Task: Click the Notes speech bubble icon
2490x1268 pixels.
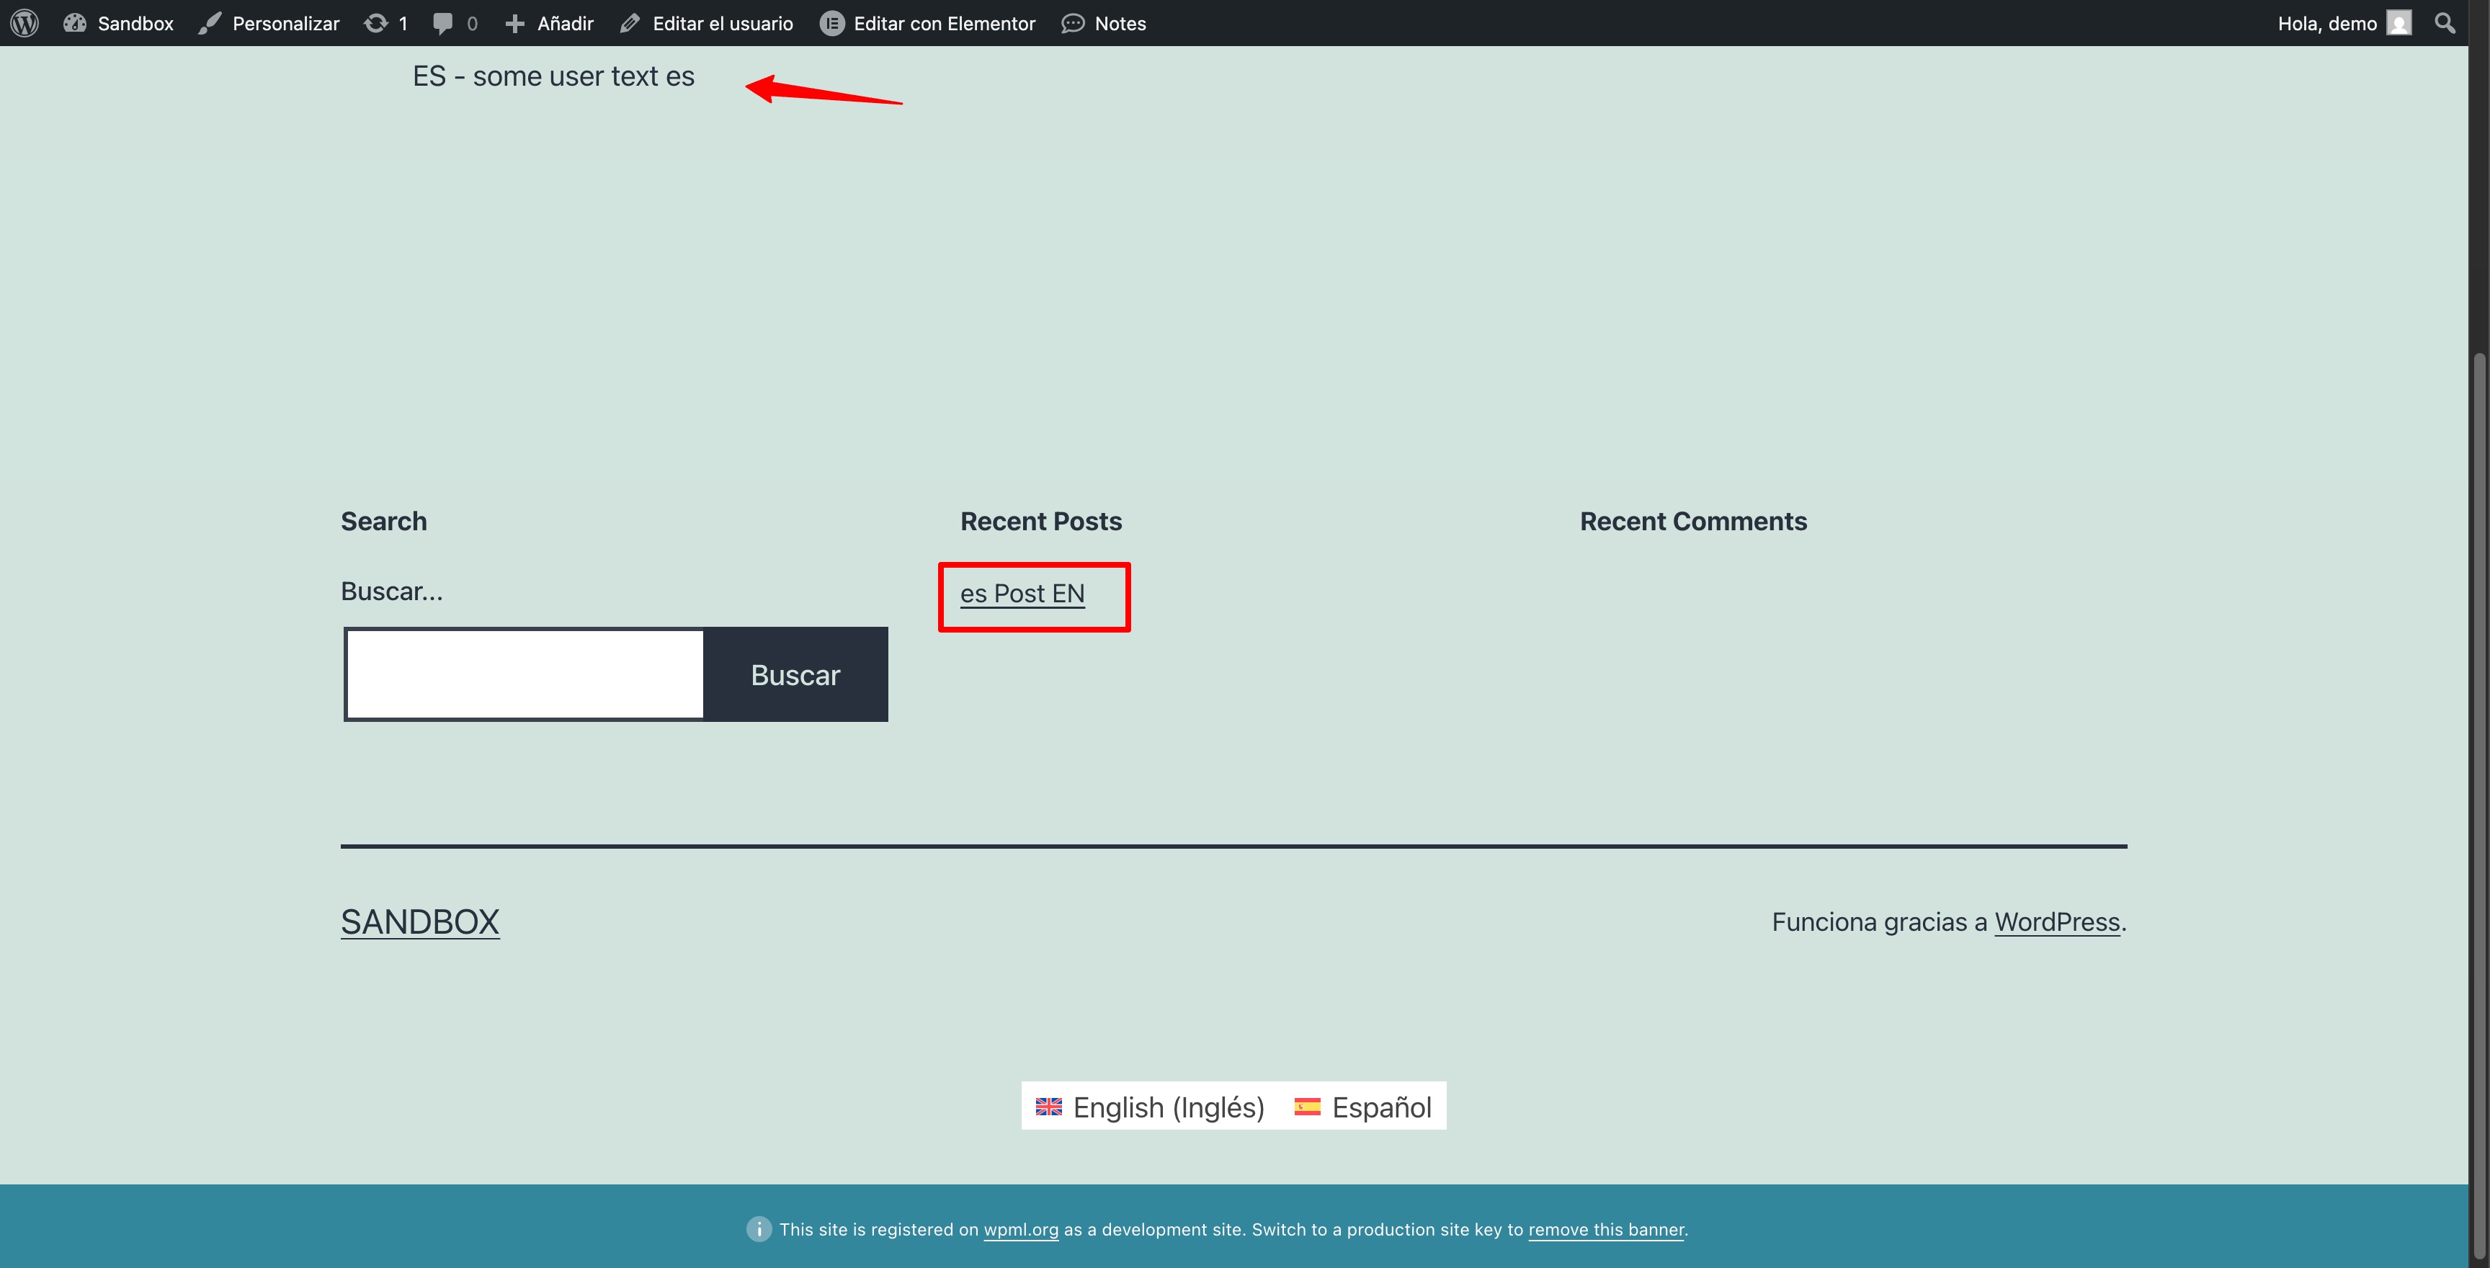Action: pyautogui.click(x=1072, y=23)
